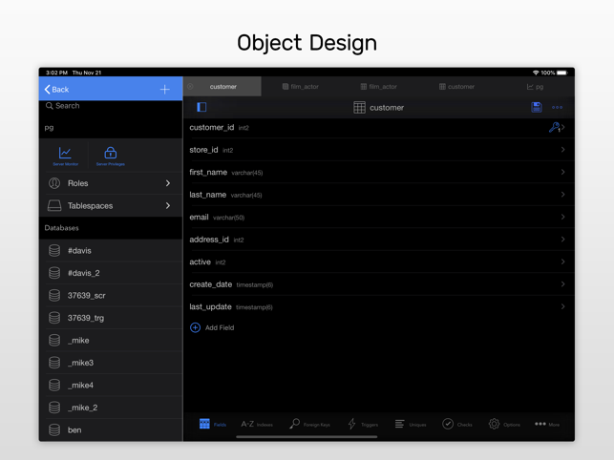Viewport: 614px width, 460px height.
Task: Click the plus icon in sidebar header
Action: pos(164,90)
